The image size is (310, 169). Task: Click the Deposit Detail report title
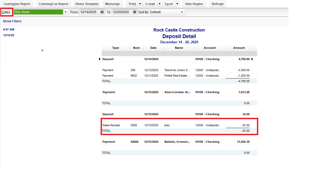179,36
